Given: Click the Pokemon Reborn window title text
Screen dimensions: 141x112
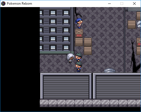Looking at the screenshot, I should [x=19, y=4].
